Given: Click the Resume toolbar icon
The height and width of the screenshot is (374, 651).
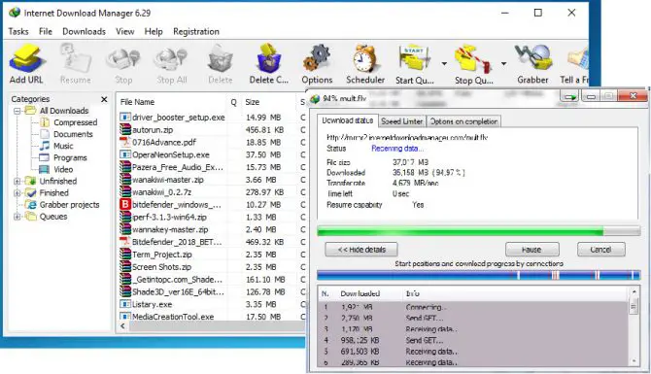Looking at the screenshot, I should tap(76, 64).
